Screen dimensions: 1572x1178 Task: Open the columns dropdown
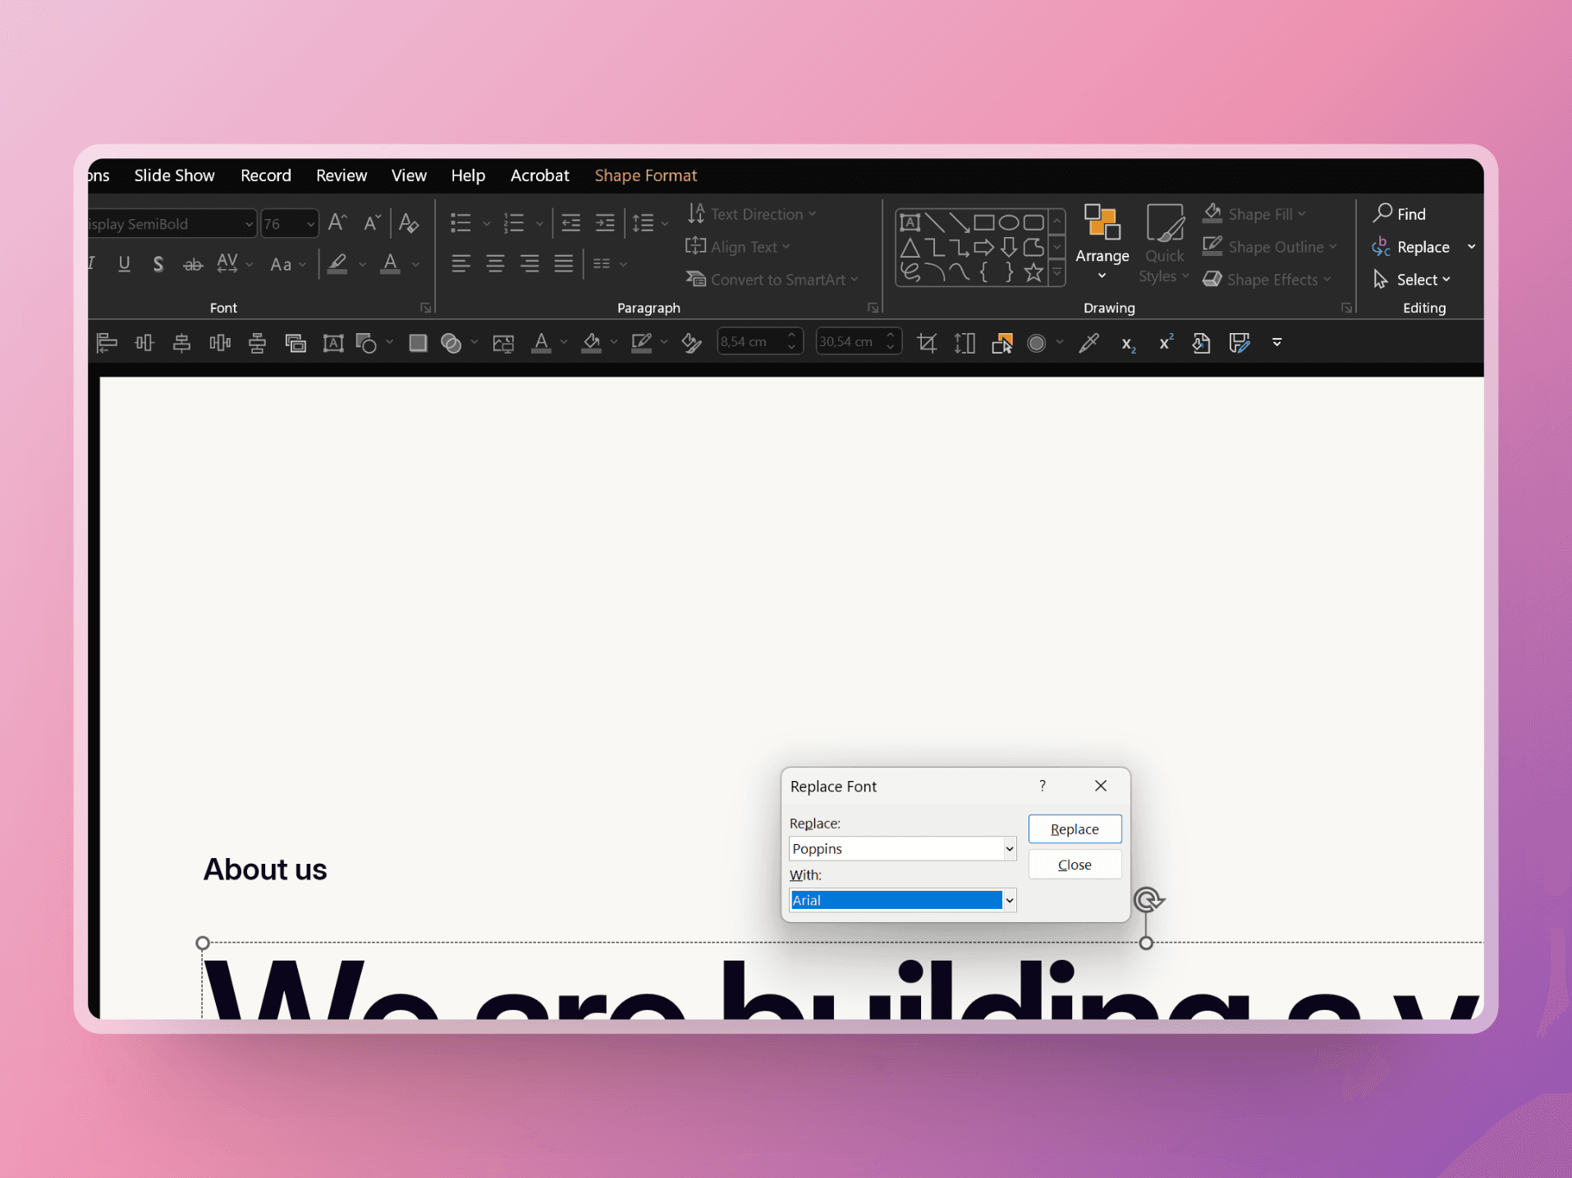pos(610,263)
